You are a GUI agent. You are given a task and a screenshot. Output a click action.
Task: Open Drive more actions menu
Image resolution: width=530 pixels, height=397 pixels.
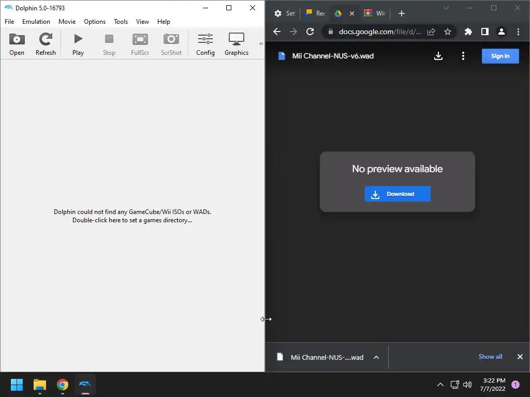463,56
